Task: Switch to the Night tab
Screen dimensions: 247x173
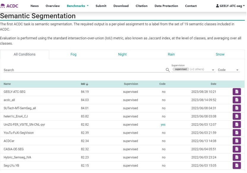Action: coord(122,54)
